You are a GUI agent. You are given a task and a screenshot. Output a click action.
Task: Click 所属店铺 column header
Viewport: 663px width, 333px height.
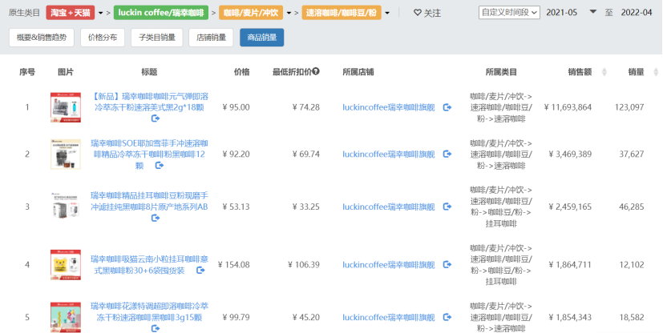(358, 72)
